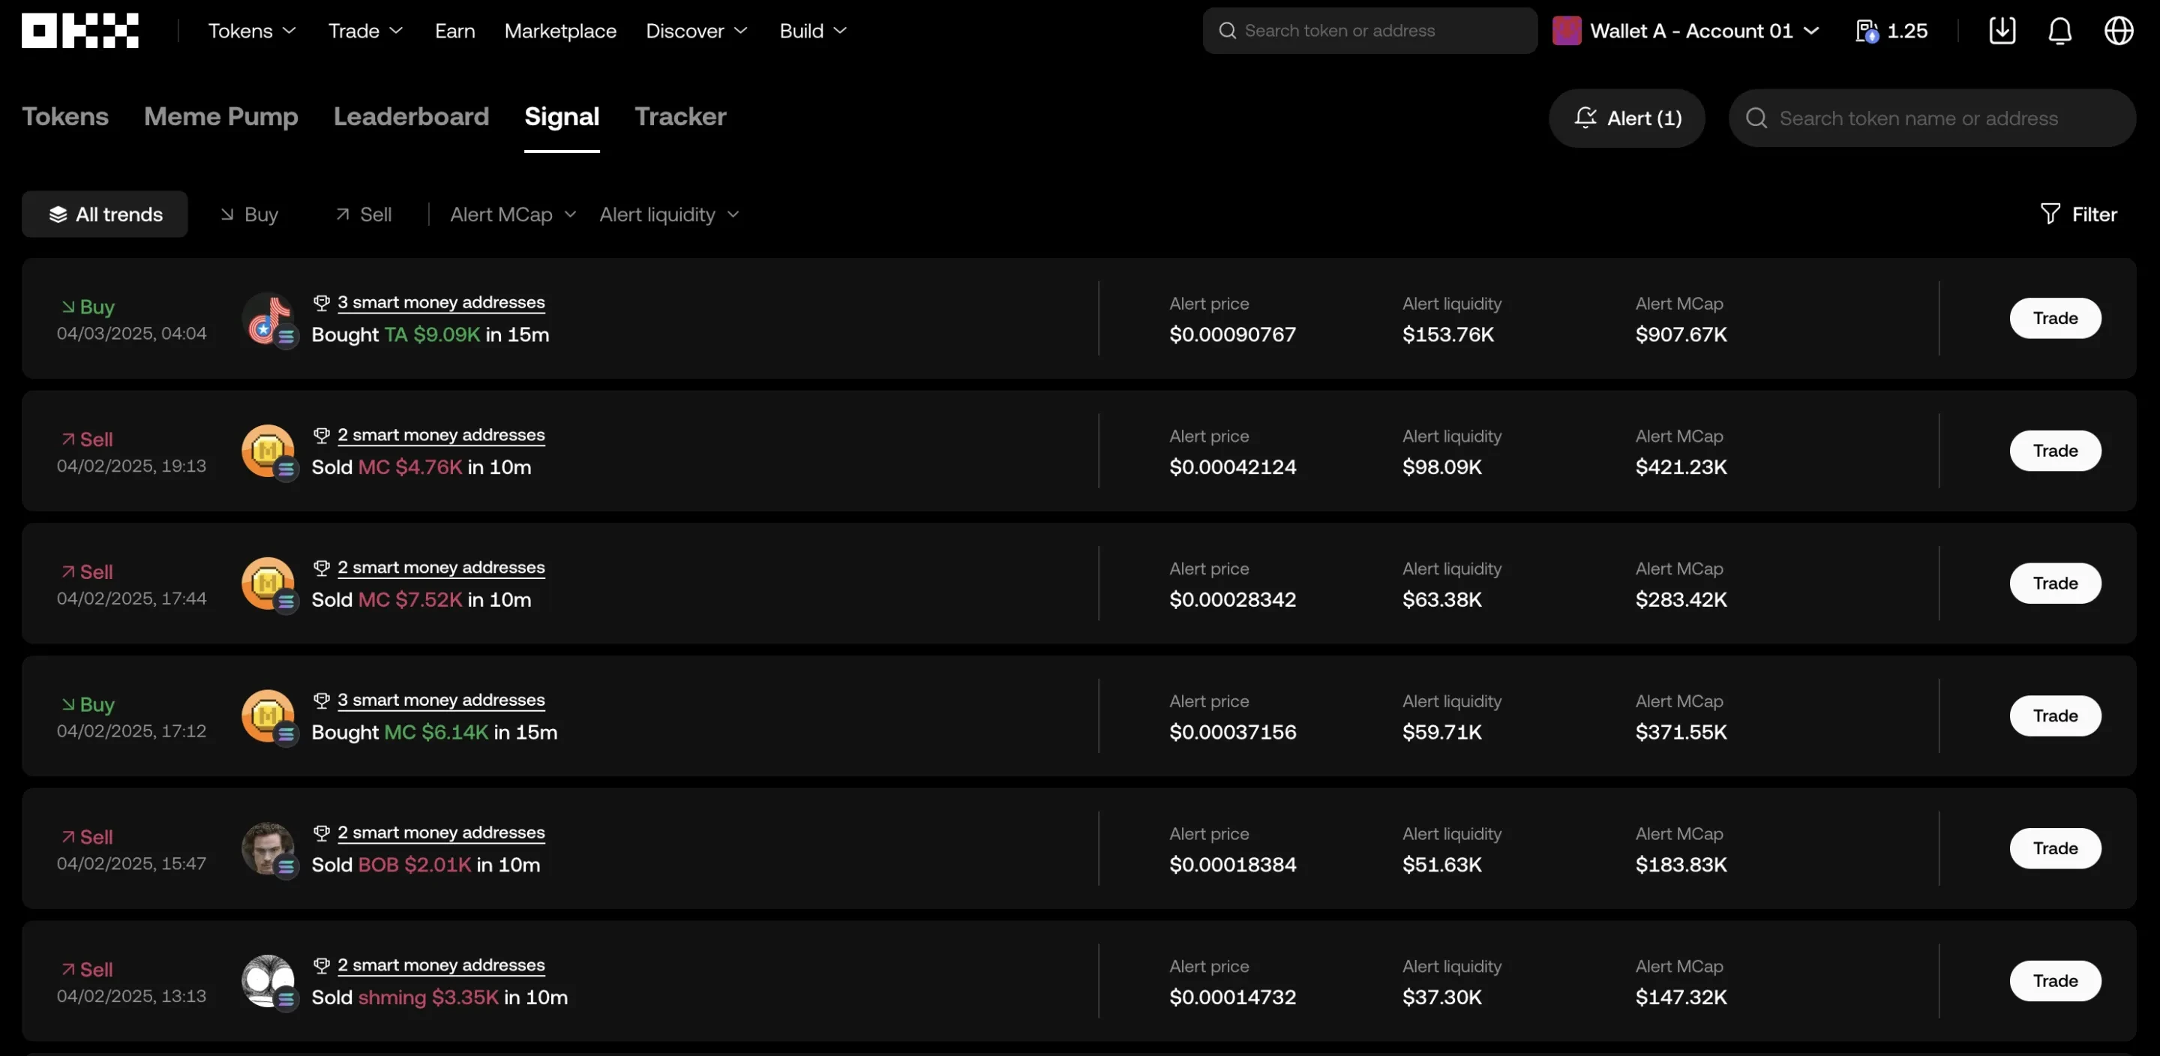Click Trade for the shming signal
This screenshot has height=1056, width=2160.
(x=2055, y=980)
